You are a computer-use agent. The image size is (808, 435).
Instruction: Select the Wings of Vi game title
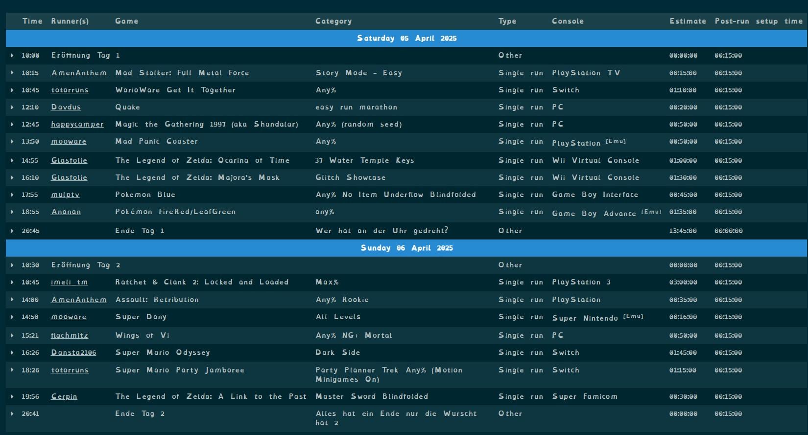(143, 335)
